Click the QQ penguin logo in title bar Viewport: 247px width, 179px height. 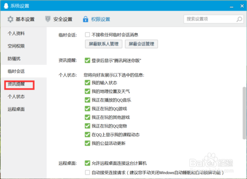[x=6, y=6]
